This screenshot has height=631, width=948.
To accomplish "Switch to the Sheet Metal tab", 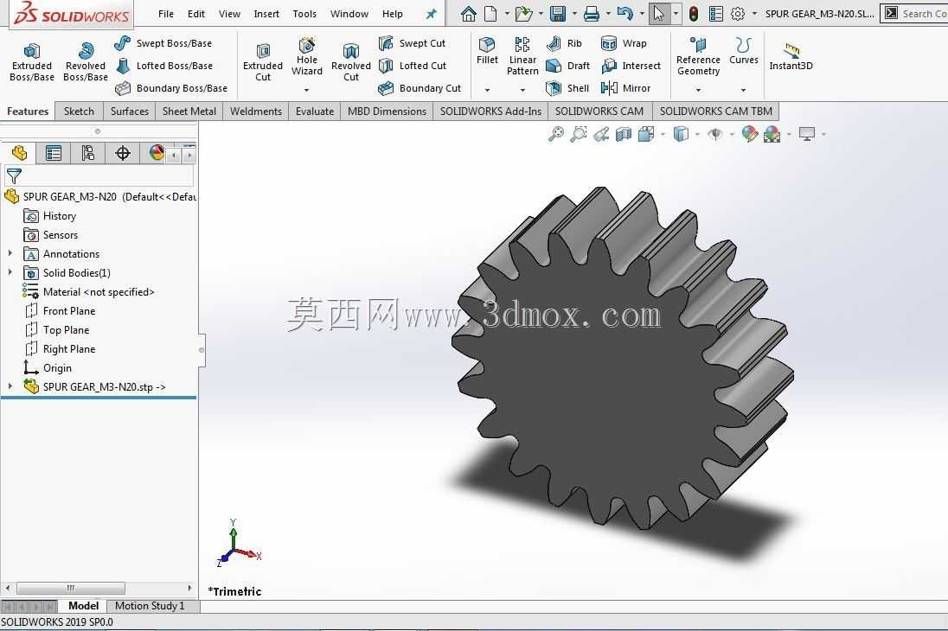I will (189, 112).
